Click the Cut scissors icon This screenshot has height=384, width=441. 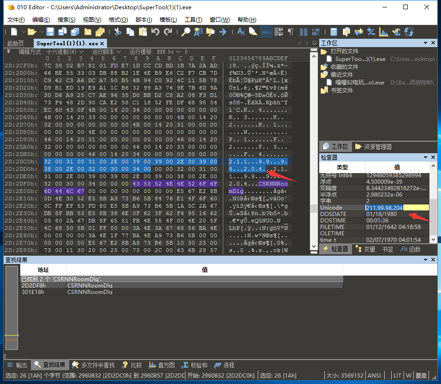pos(118,32)
